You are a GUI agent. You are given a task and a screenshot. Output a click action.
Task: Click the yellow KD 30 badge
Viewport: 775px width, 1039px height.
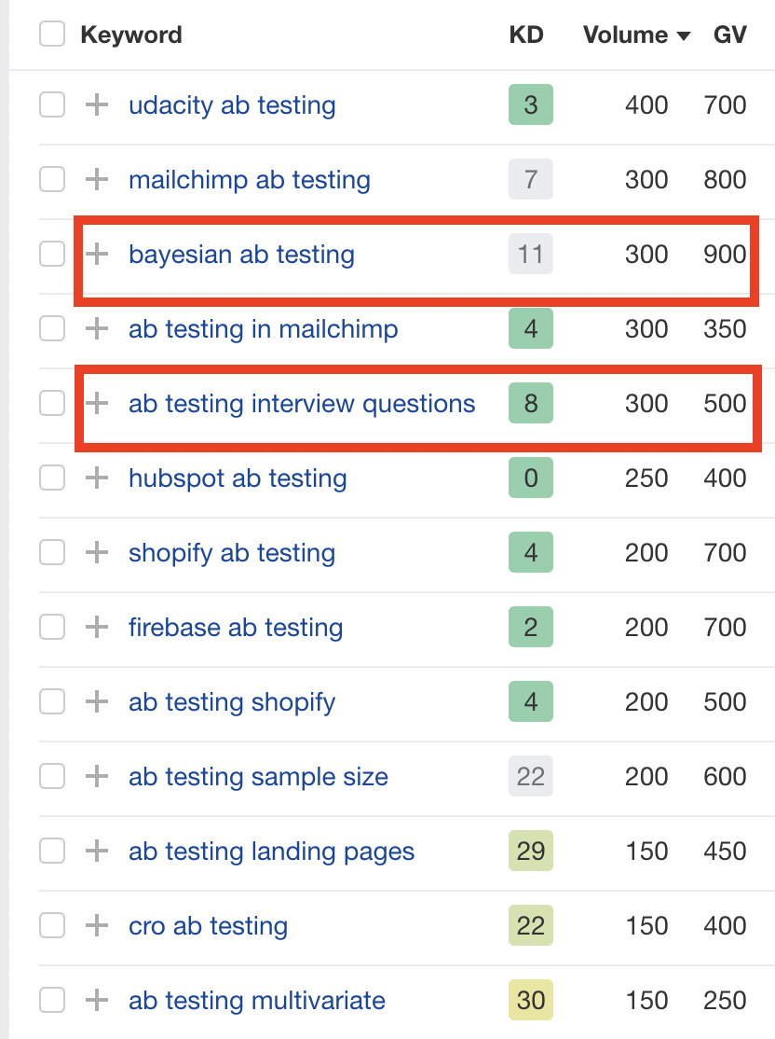(531, 1000)
